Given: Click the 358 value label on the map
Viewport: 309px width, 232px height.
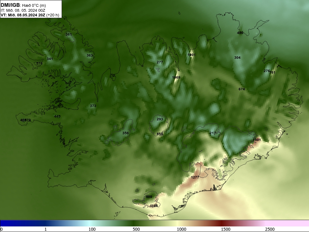Looking at the screenshot, I should (x=125, y=133).
